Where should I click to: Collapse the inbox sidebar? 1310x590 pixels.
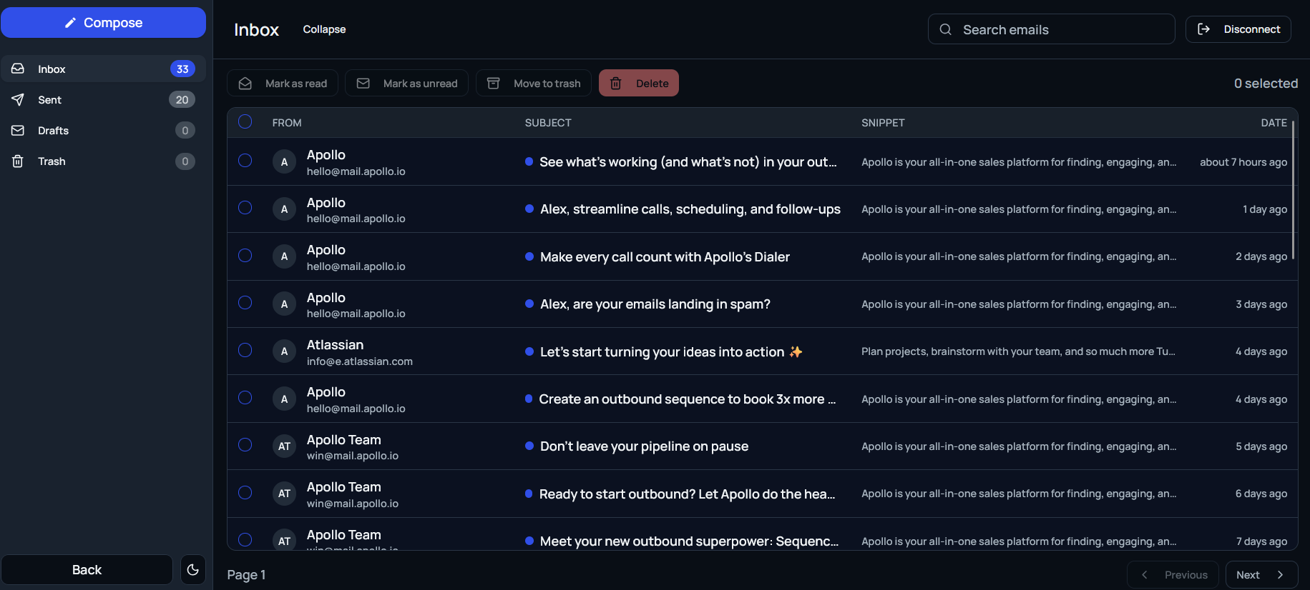324,29
